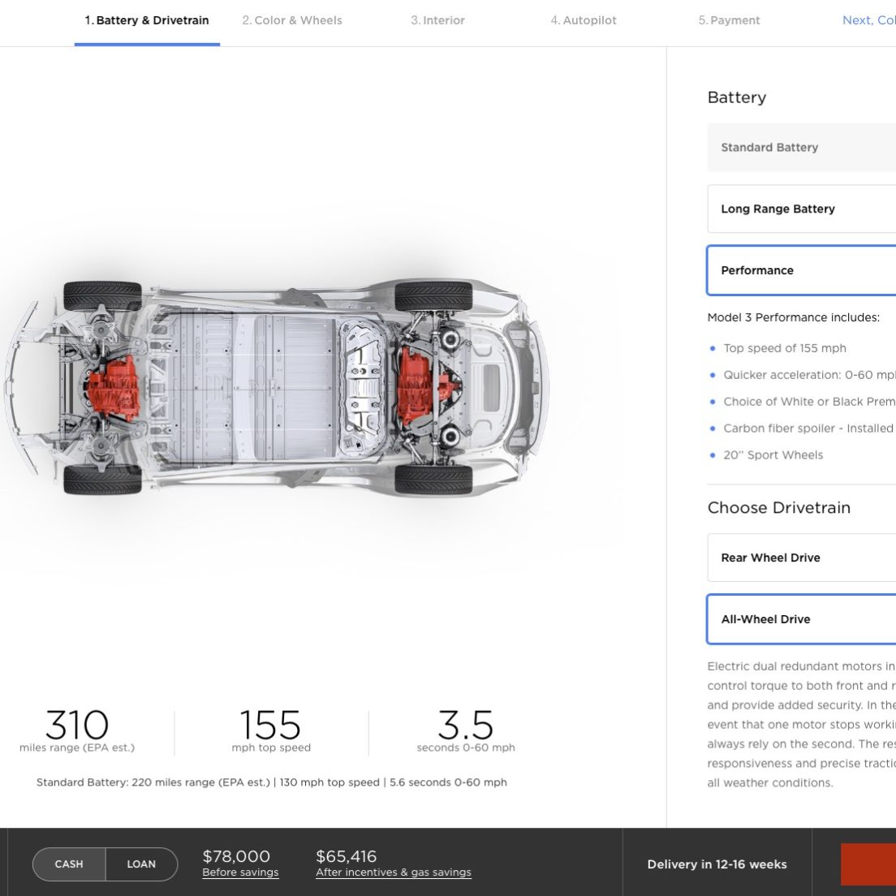Select the Standard Battery option
896x896 pixels.
click(802, 148)
